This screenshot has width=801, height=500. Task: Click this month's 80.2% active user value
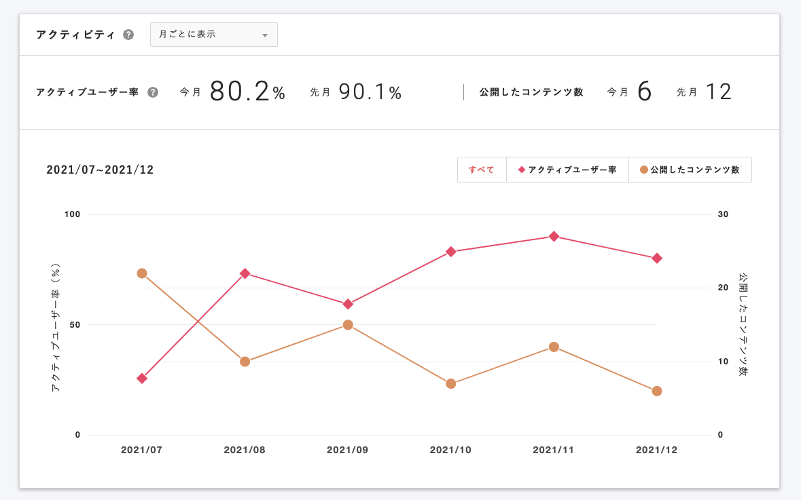tap(247, 92)
